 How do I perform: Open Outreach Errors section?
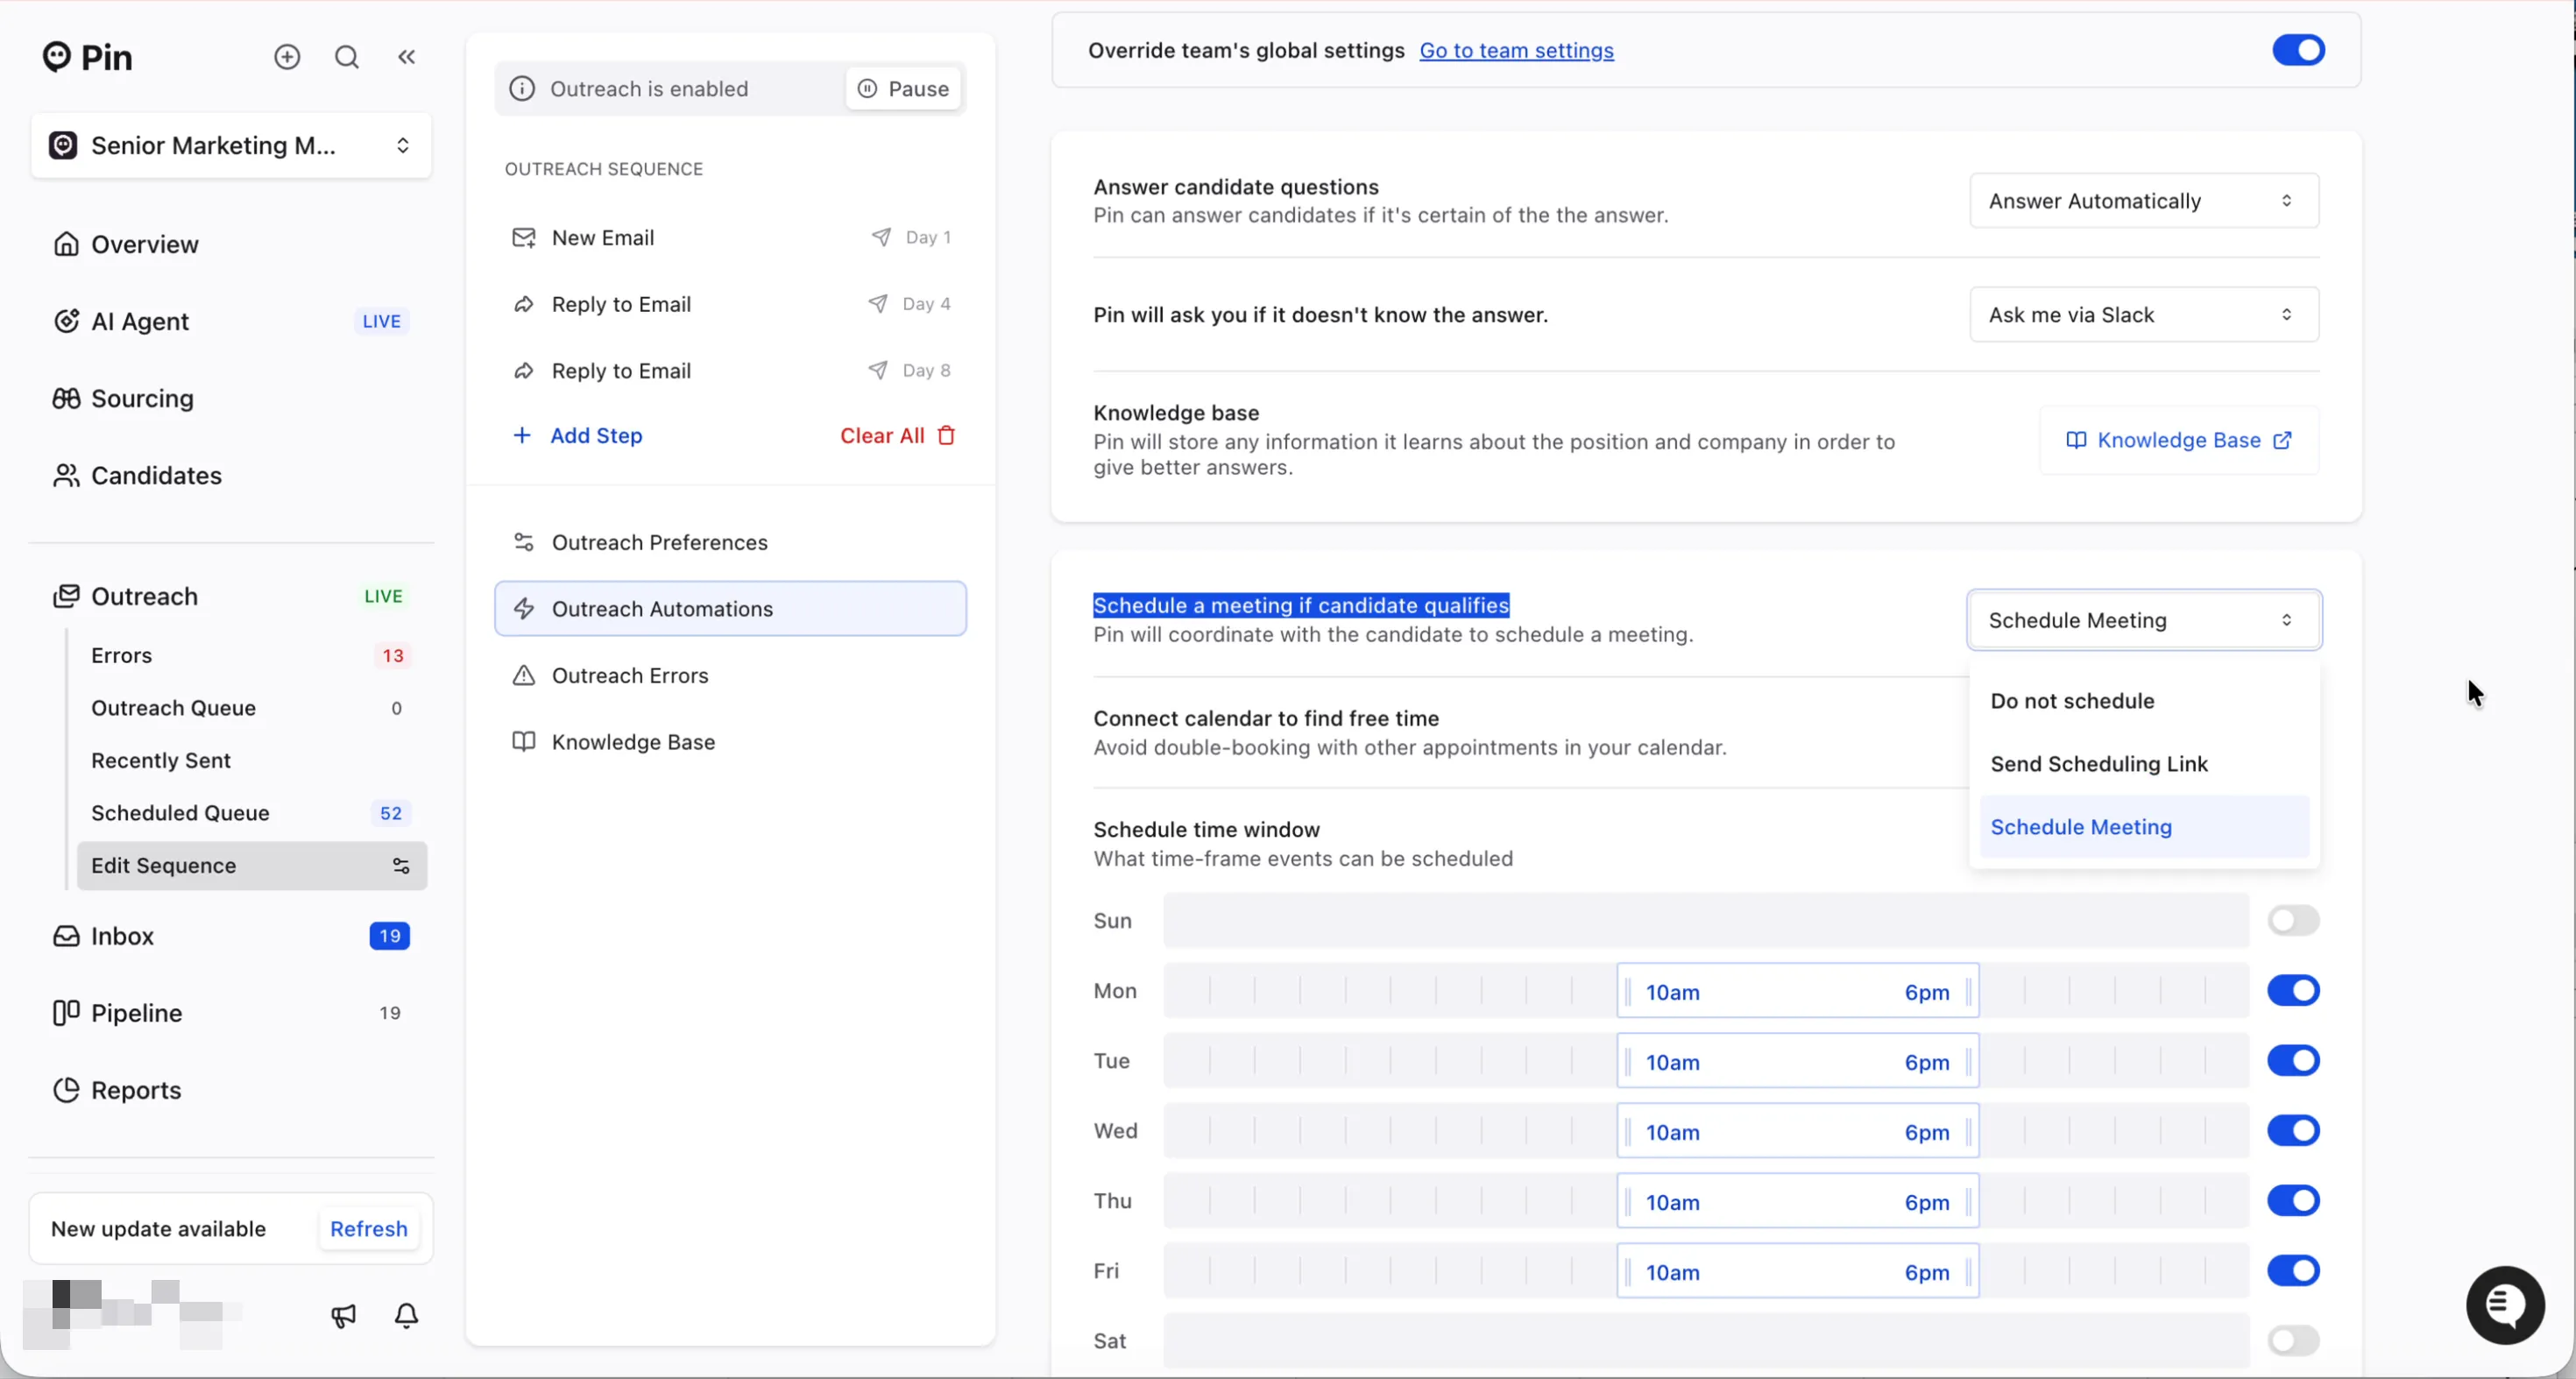[730, 676]
